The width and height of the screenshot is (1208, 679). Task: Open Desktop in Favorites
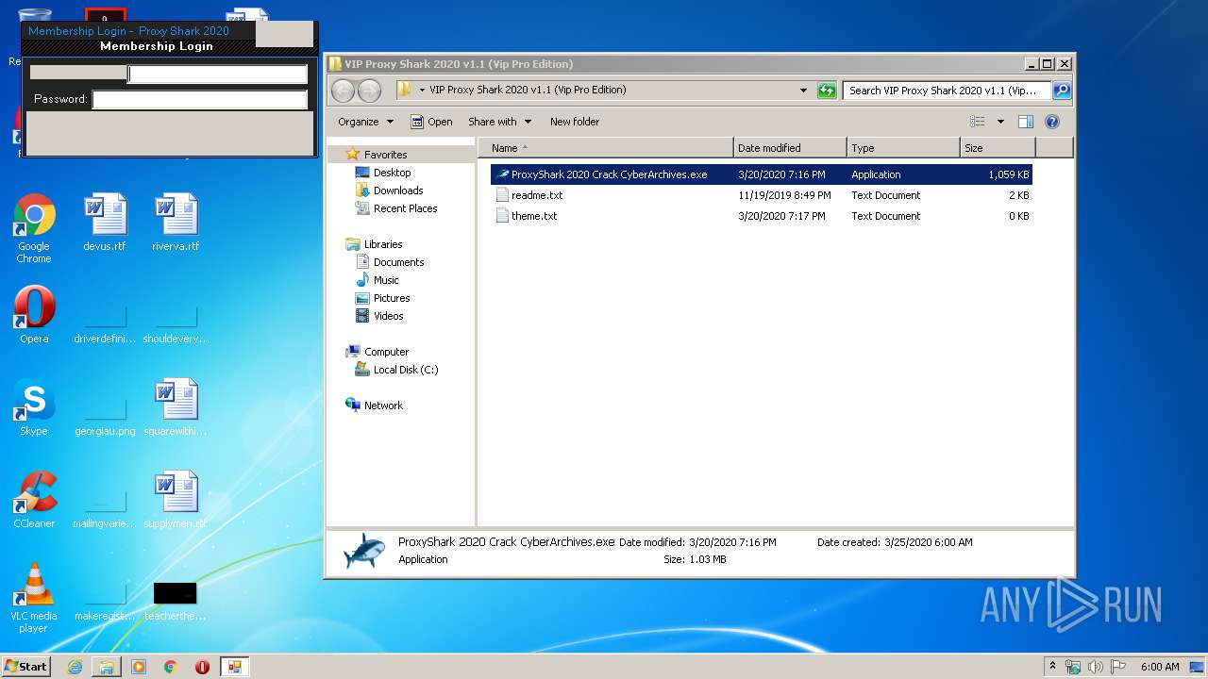pos(392,173)
